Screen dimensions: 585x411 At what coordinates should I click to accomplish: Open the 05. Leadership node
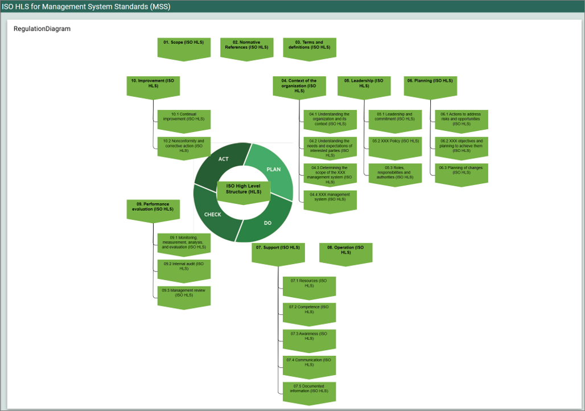pos(364,85)
